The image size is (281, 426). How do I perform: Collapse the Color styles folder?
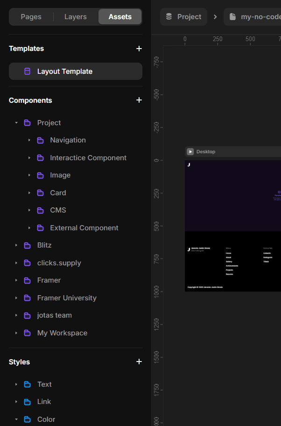[16, 419]
